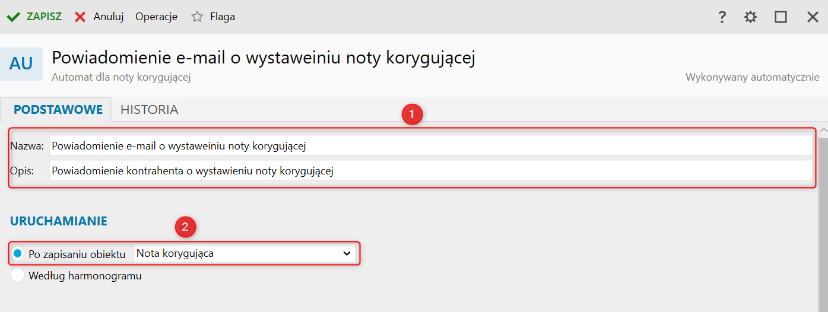Select 'Według harmonogramu' radio button
Screen dimensions: 828x312
point(18,276)
